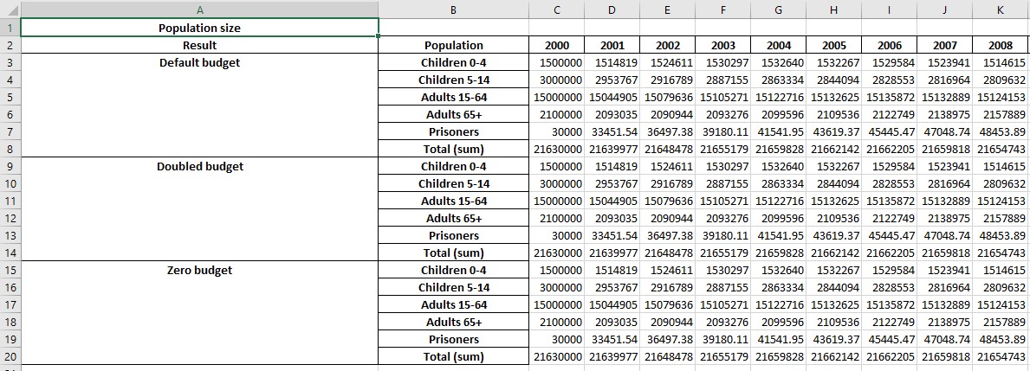Select 'Children 0-4' in row 9
The image size is (1030, 371).
453,167
